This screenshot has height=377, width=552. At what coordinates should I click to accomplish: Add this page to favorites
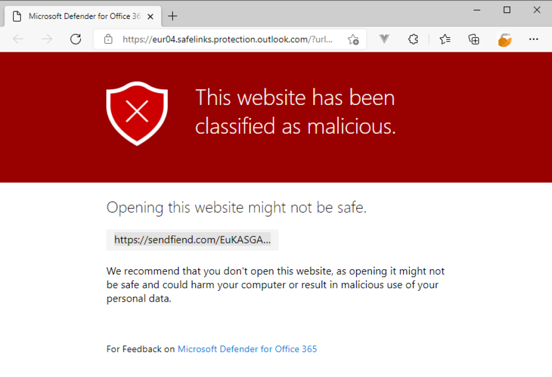tap(353, 39)
